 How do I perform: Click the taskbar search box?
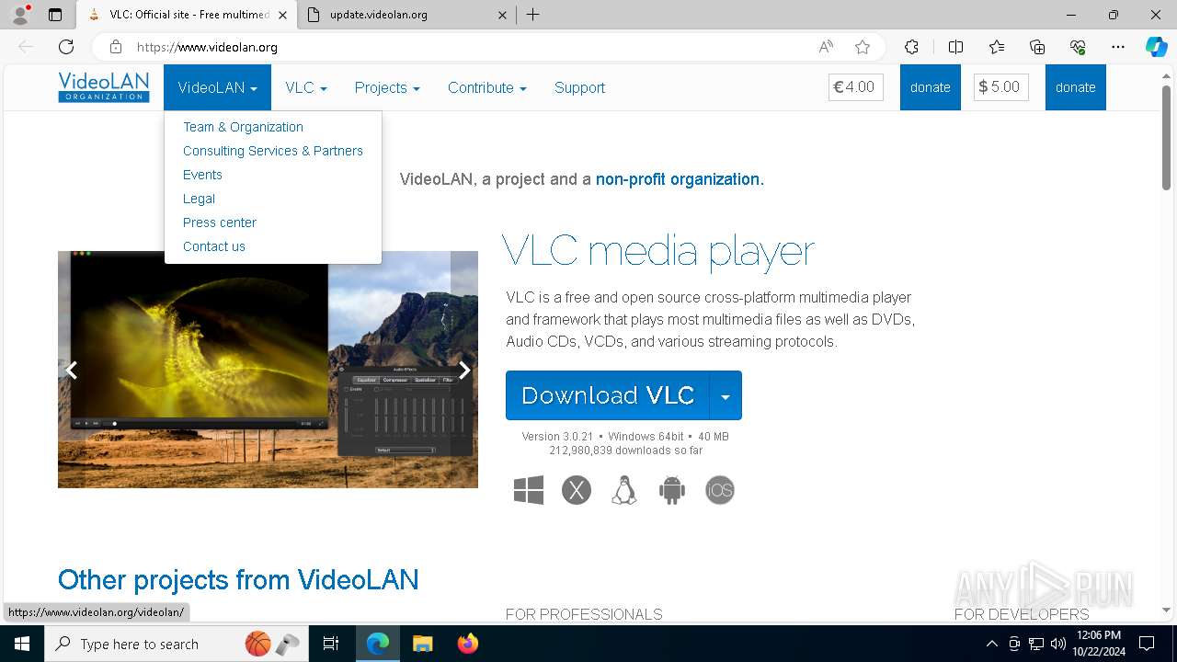pyautogui.click(x=178, y=644)
